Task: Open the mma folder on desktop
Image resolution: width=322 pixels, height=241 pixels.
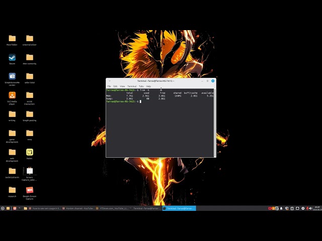Action: tap(29, 135)
